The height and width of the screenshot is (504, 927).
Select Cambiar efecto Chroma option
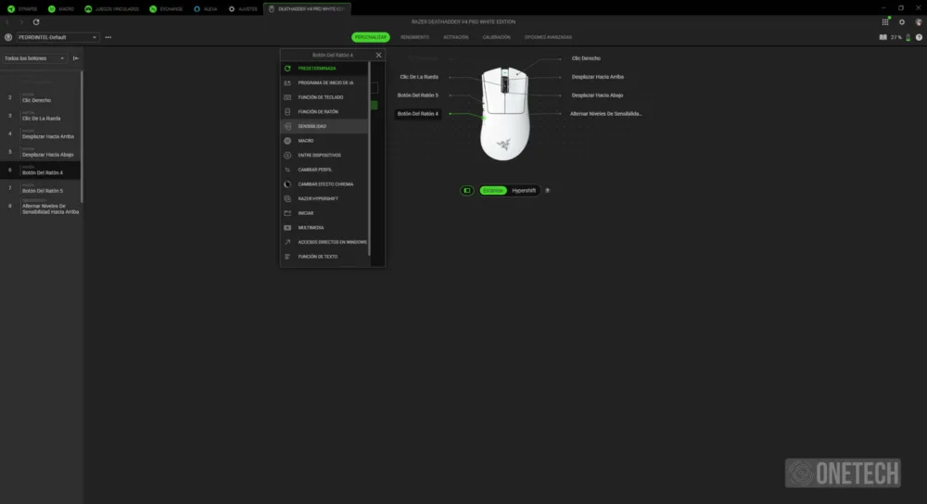[x=324, y=184]
